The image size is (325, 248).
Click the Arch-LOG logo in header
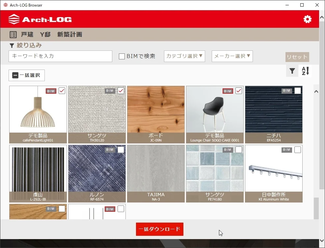[x=40, y=19]
